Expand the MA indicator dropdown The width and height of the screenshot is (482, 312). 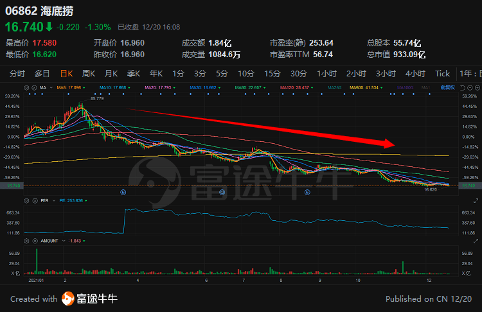[51, 88]
